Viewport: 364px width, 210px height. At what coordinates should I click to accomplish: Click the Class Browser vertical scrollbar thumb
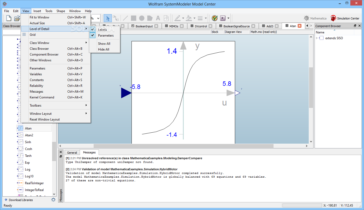pos(54,151)
